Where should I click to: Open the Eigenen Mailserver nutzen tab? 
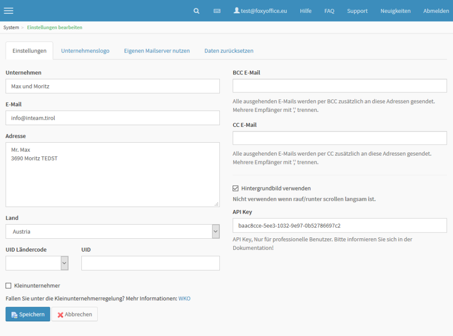coord(157,51)
